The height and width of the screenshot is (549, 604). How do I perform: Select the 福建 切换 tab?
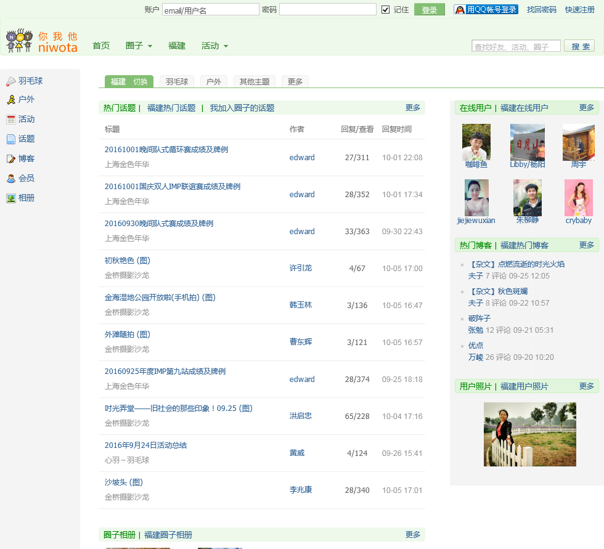pos(129,81)
